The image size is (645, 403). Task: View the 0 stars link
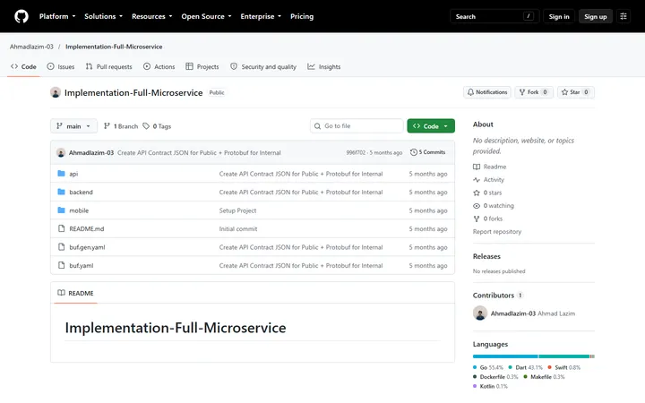487,193
